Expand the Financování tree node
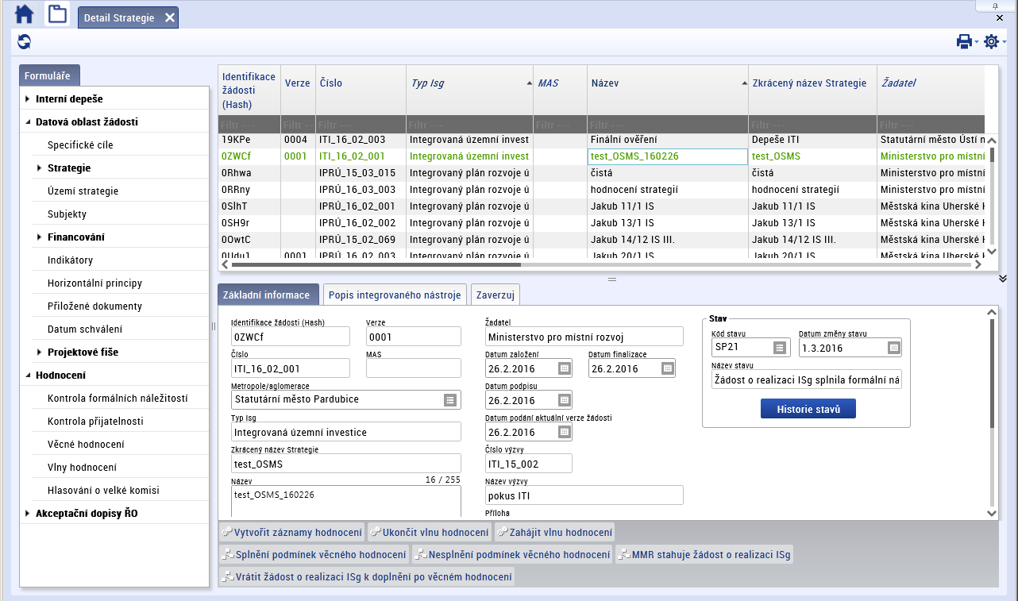Image resolution: width=1018 pixels, height=601 pixels. click(x=40, y=237)
